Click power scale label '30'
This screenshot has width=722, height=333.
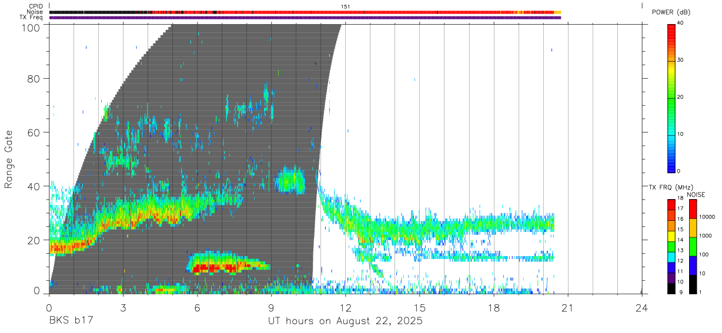681,60
